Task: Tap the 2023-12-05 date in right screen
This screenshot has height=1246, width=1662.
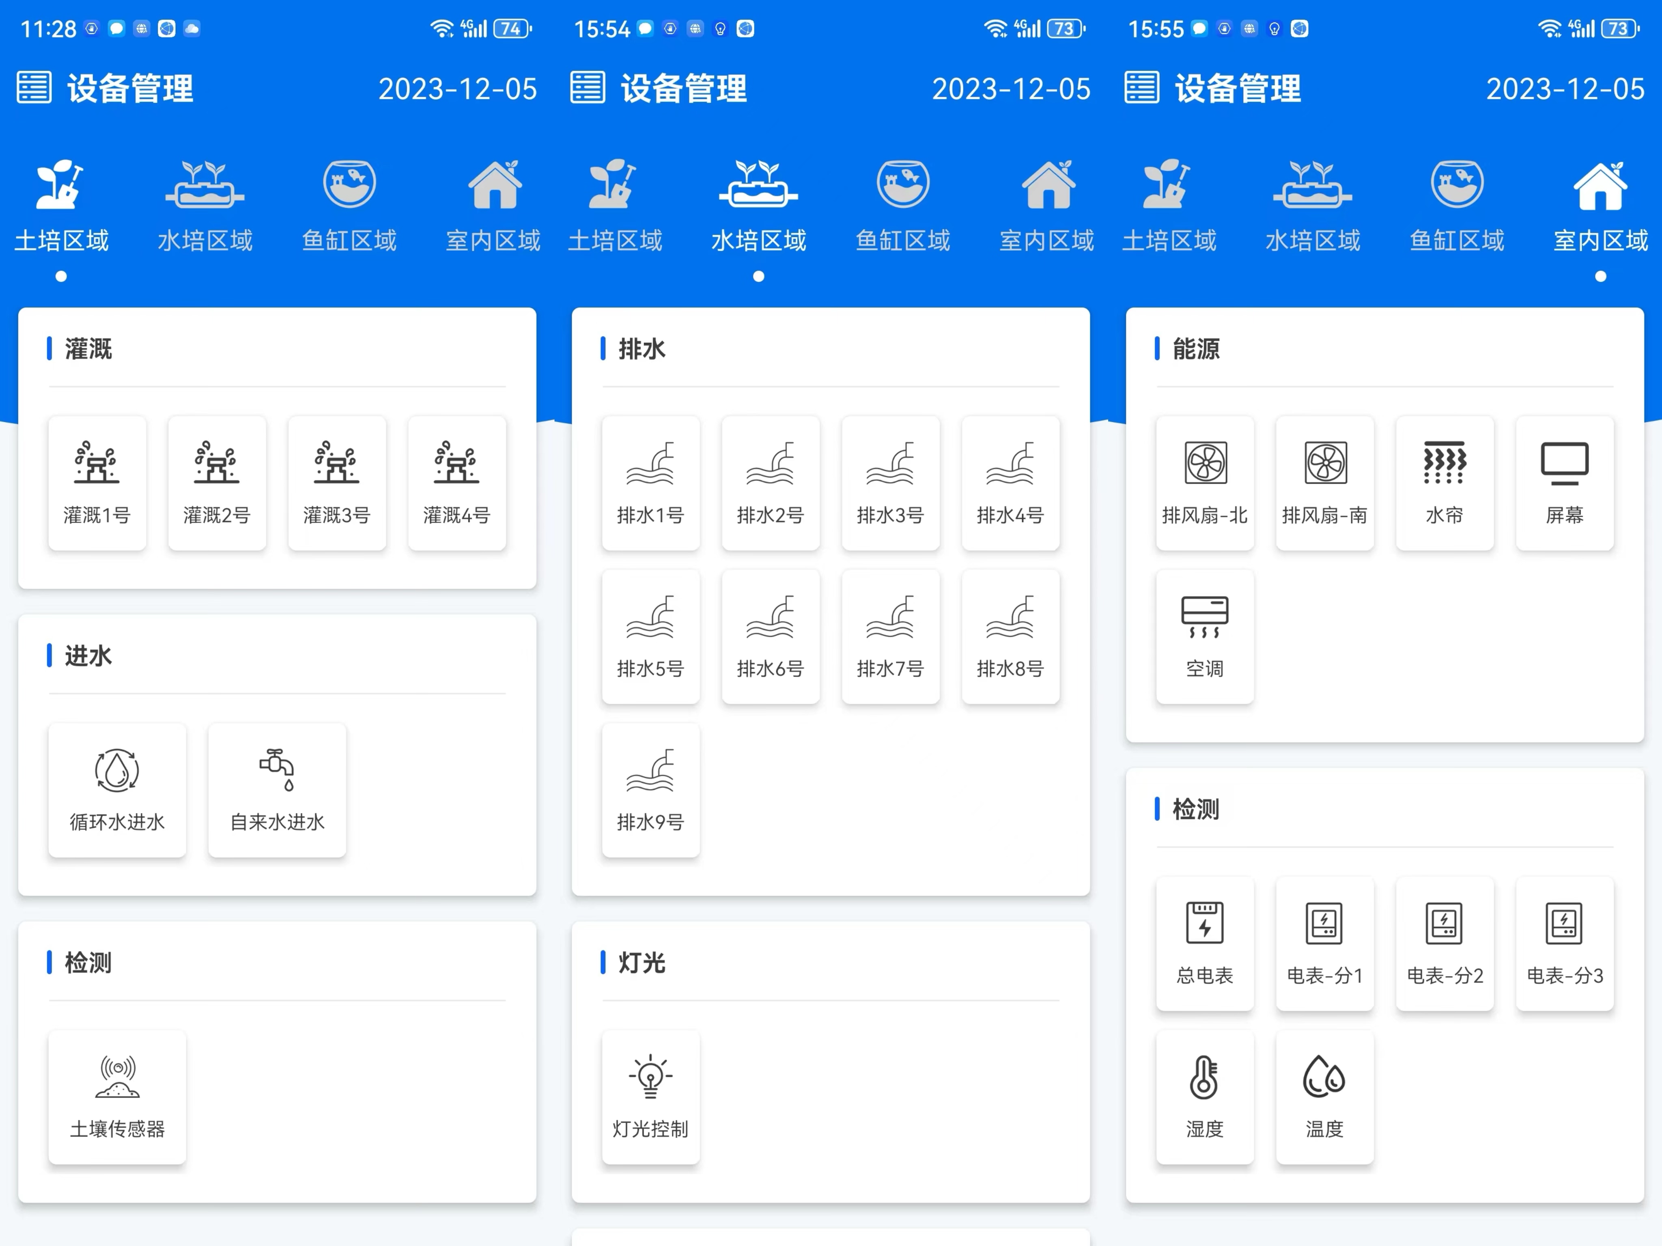Action: point(1566,89)
